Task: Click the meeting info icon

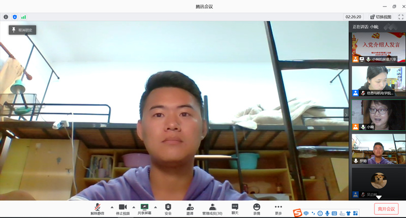Action: 6,17
